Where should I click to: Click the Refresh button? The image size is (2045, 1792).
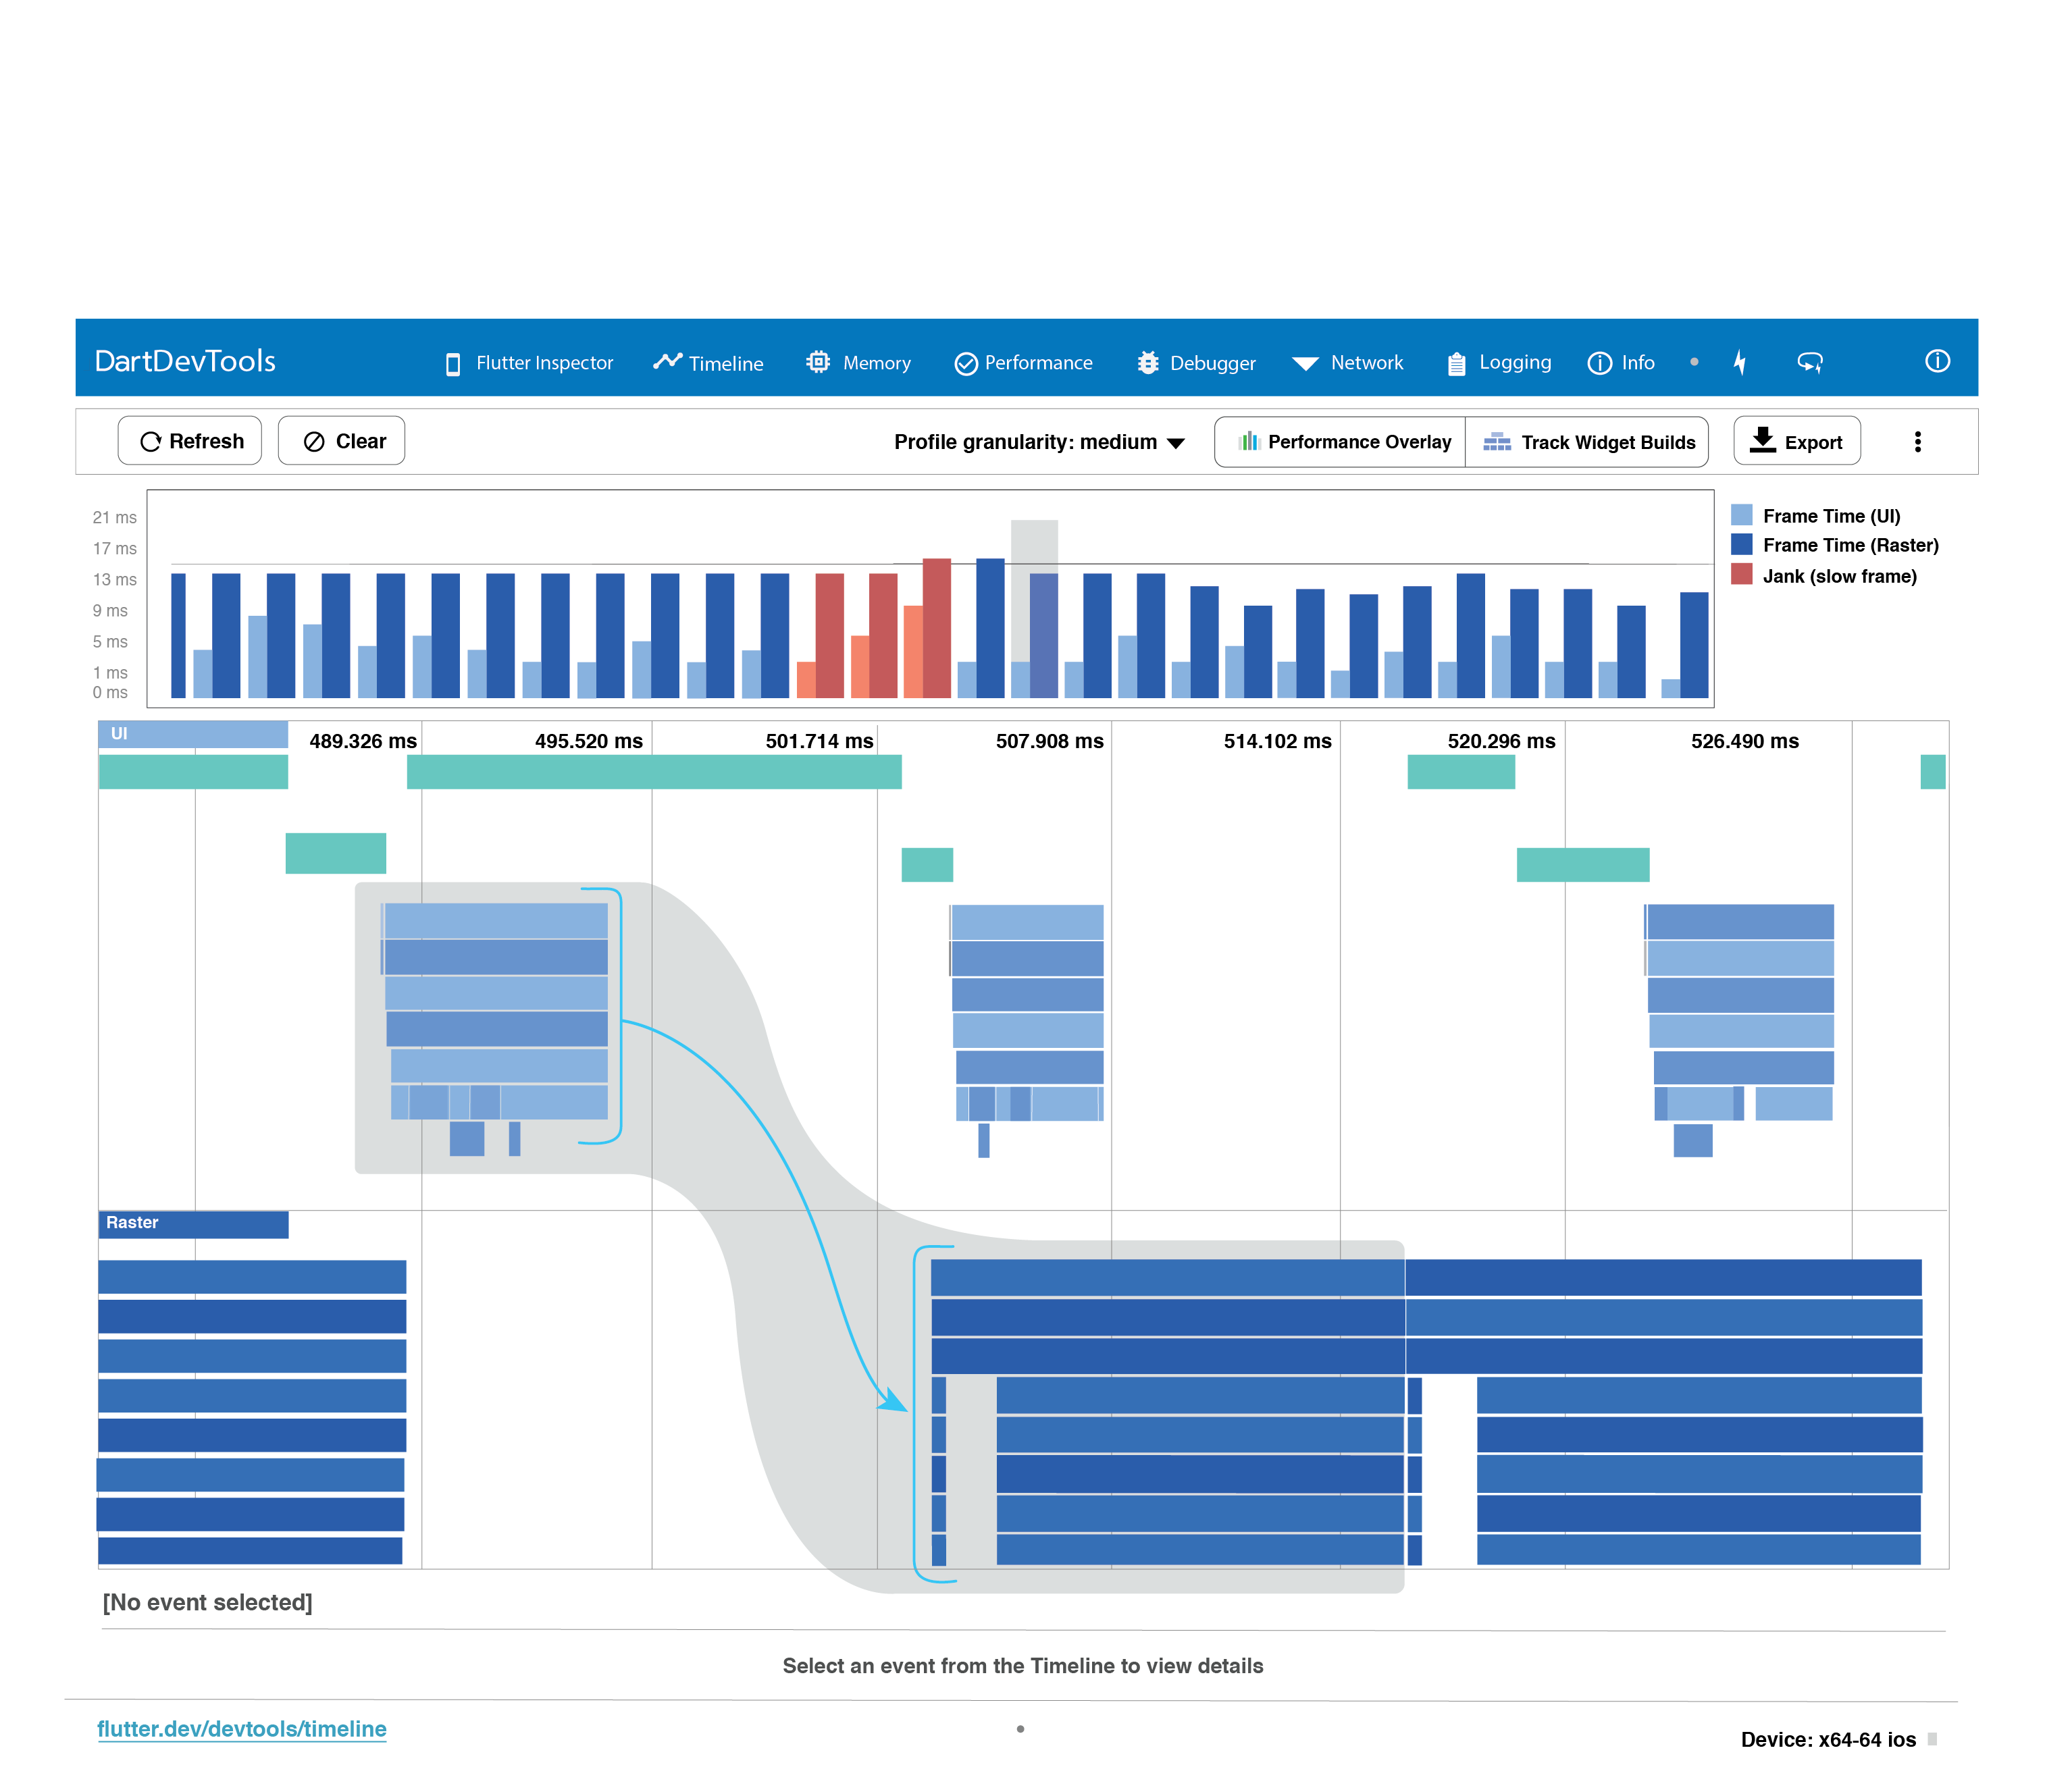[x=189, y=440]
